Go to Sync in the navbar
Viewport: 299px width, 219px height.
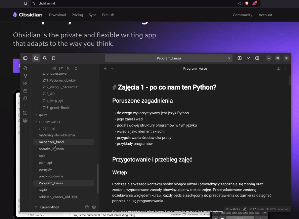point(93,15)
